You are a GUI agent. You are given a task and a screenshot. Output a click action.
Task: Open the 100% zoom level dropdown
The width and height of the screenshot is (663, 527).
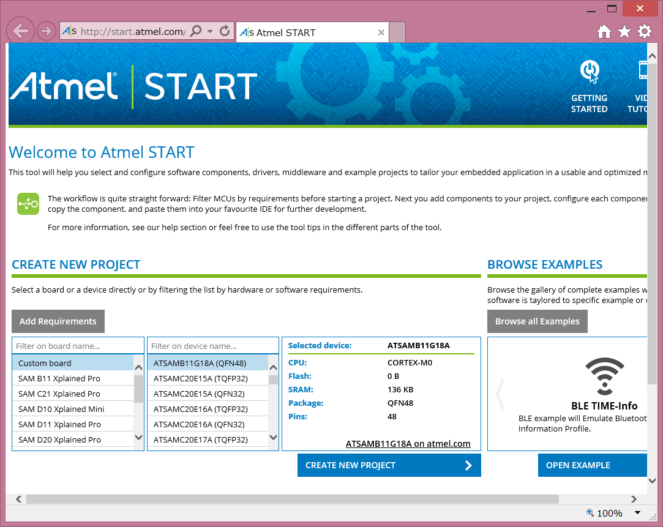pyautogui.click(x=637, y=513)
